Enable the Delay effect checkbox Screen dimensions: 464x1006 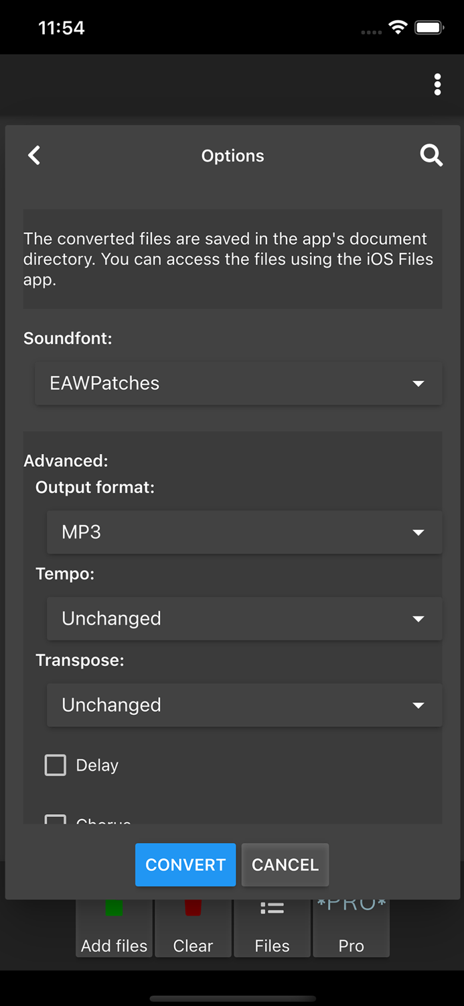coord(56,765)
